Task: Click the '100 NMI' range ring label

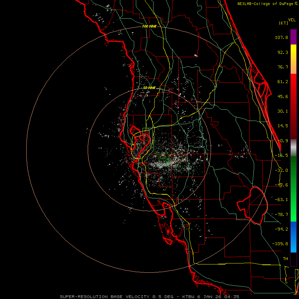Action: pos(149,26)
